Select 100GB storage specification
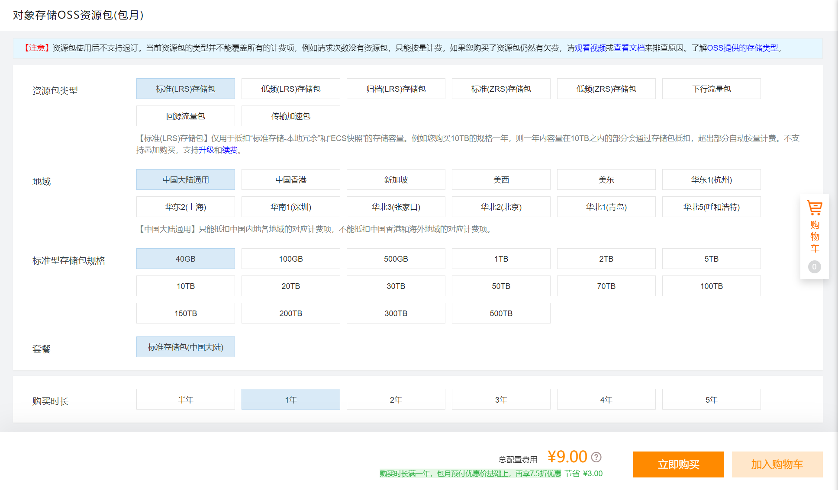Image resolution: width=838 pixels, height=490 pixels. pyautogui.click(x=290, y=259)
